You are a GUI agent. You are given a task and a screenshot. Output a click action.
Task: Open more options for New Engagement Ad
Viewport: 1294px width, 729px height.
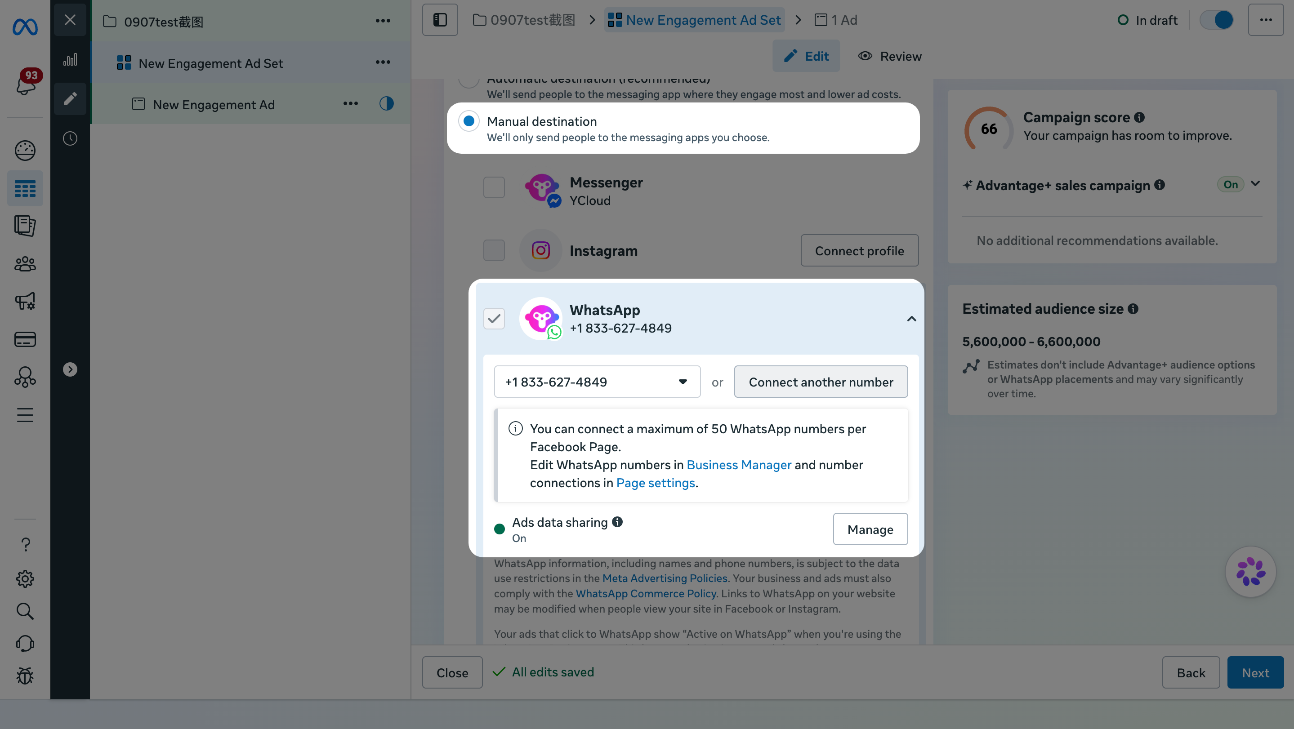[x=351, y=104]
